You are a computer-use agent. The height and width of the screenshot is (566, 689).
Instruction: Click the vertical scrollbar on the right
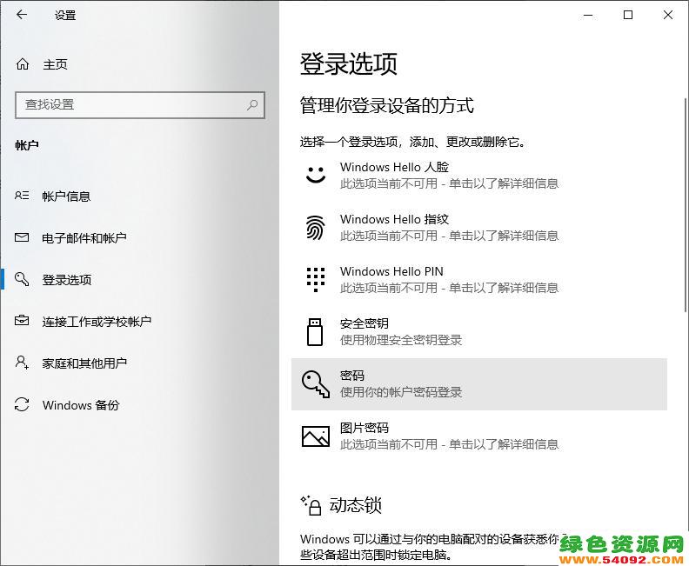pos(686,204)
